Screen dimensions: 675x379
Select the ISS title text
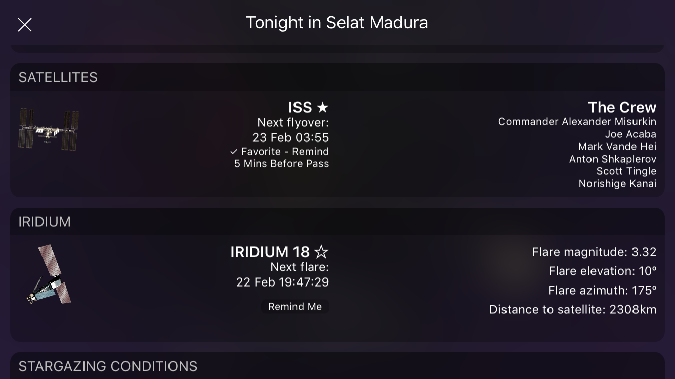(x=300, y=107)
